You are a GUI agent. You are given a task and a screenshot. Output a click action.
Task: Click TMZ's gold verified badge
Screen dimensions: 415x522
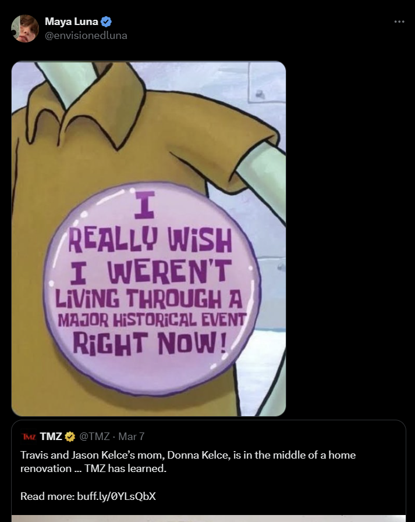[x=70, y=436]
